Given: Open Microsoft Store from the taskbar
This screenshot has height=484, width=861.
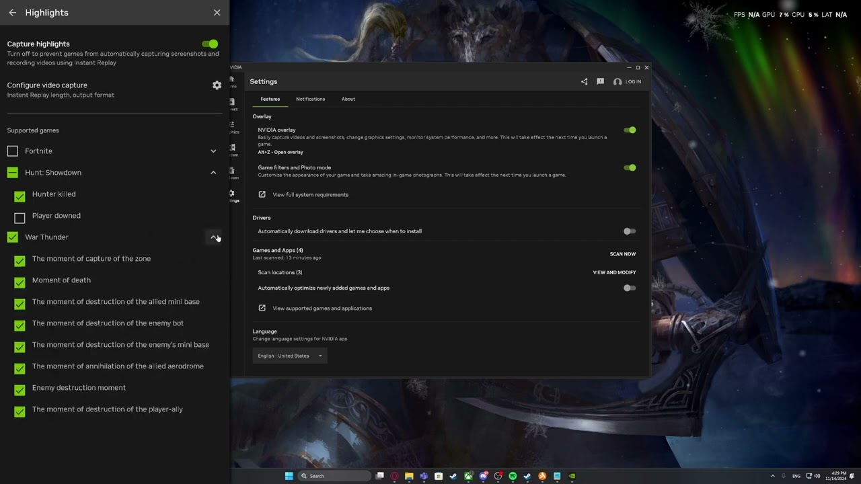Looking at the screenshot, I should click(439, 476).
